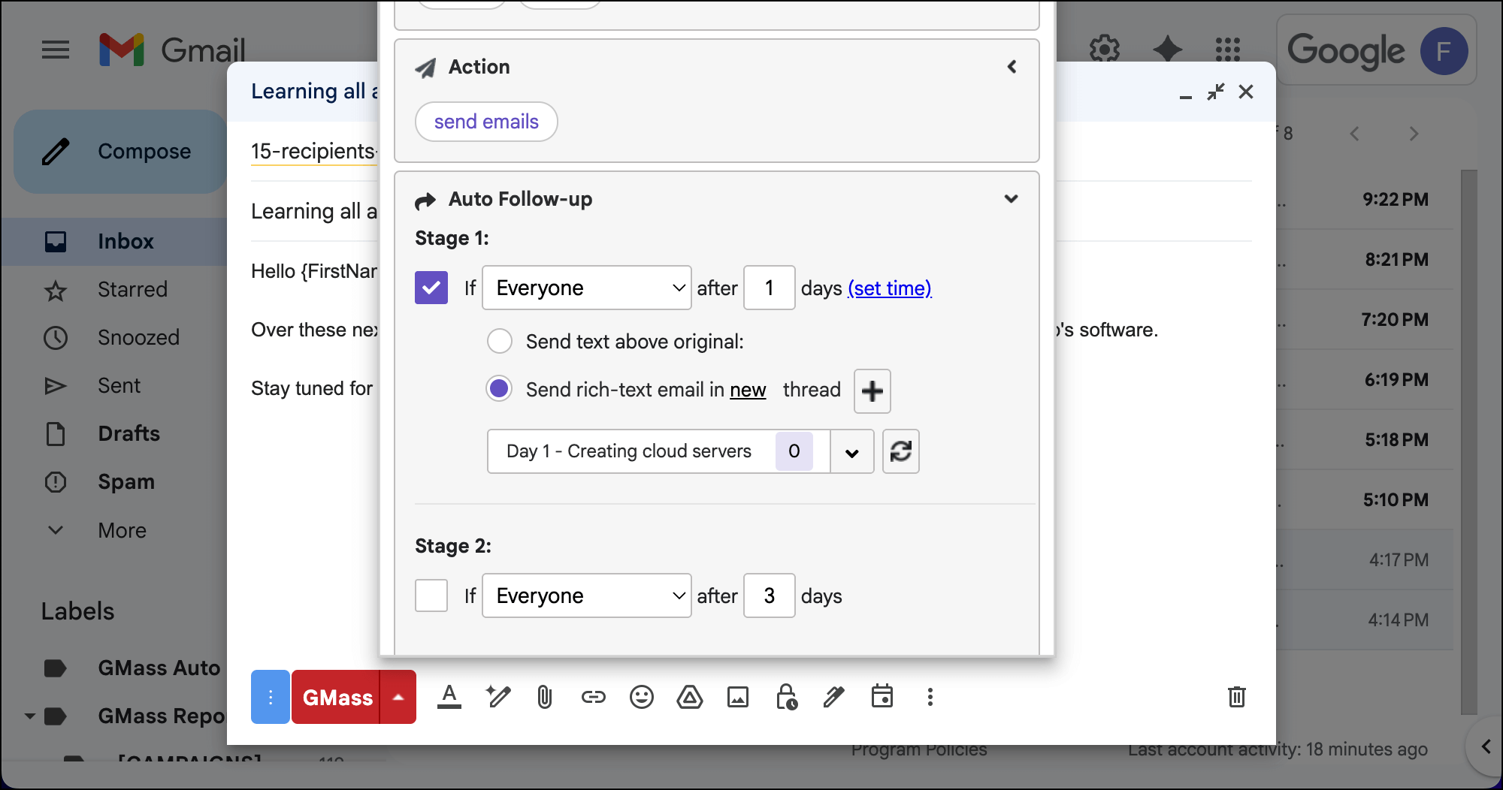Discard draft with trash icon
1503x790 pixels.
pos(1236,697)
